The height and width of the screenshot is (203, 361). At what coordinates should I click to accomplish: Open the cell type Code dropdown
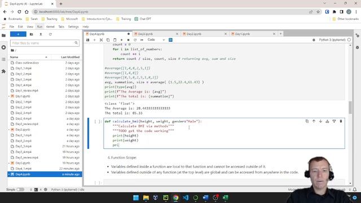click(156, 40)
